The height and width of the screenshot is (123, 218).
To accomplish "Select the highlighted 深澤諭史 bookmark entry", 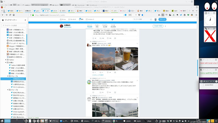I will (13, 79).
